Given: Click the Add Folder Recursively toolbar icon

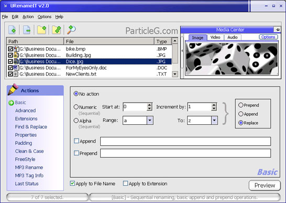Looking at the screenshot, I should [x=57, y=30].
